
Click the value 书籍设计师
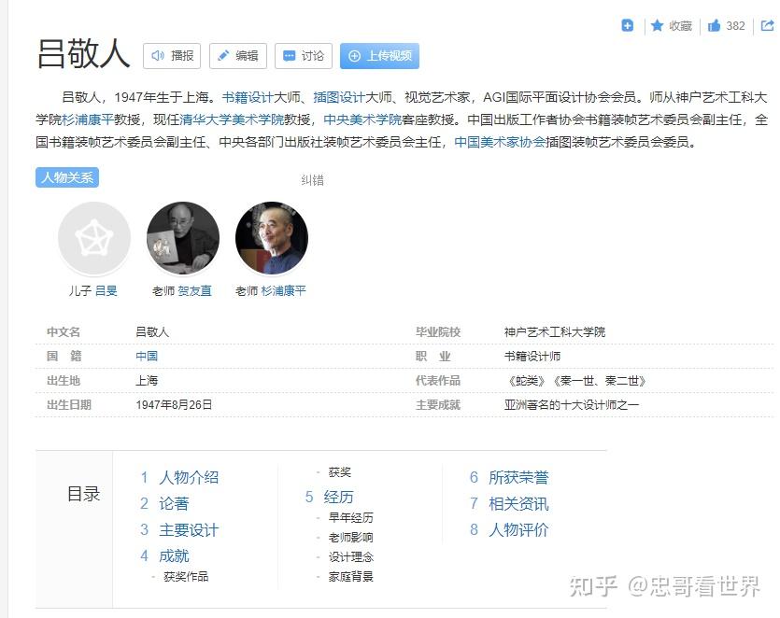[x=532, y=356]
